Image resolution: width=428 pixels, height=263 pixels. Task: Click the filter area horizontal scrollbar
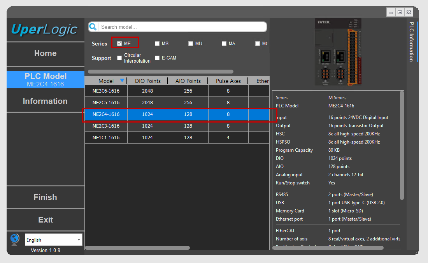pyautogui.click(x=160, y=72)
